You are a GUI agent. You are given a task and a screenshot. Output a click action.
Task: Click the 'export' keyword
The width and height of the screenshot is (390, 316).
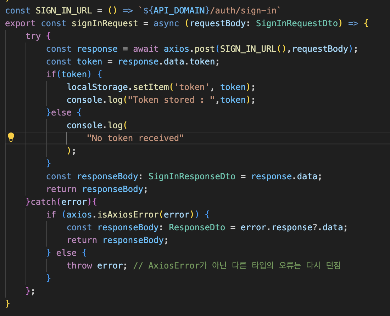[20, 23]
